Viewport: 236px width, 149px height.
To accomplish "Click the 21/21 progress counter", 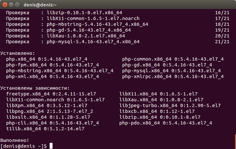I will click(x=222, y=42).
